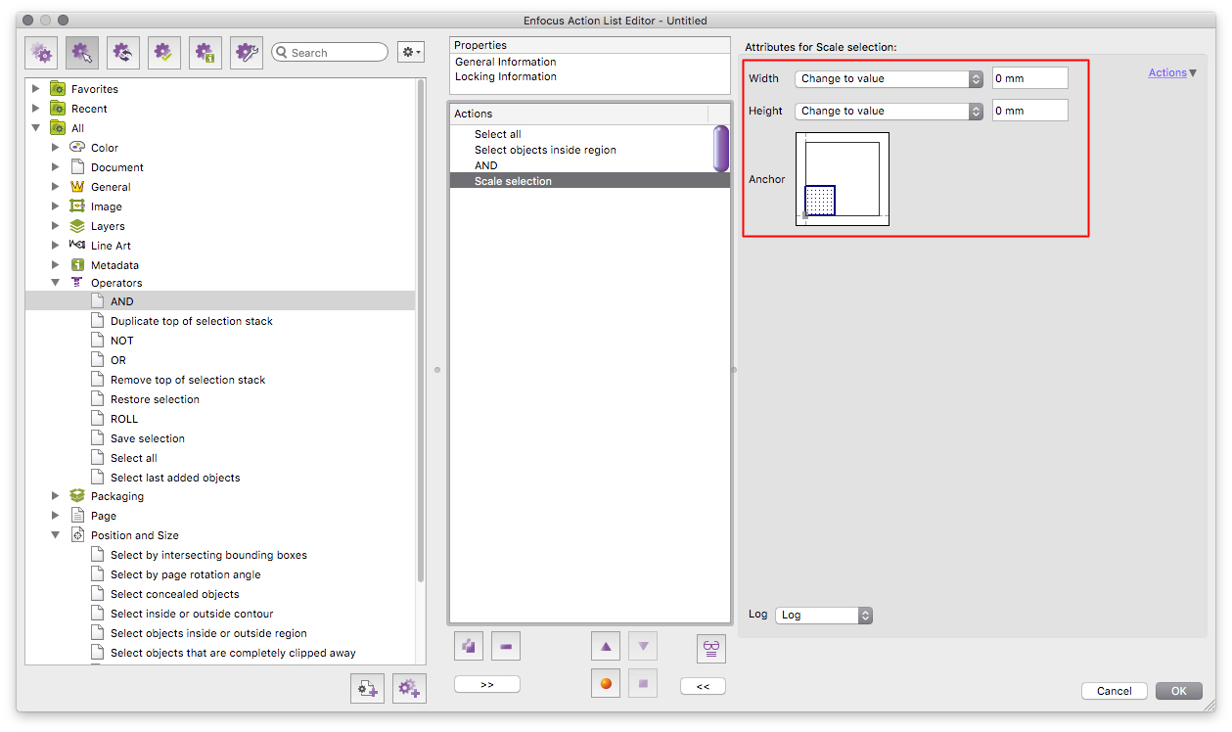1232x732 pixels.
Task: Click 'General Information' in Properties
Action: (x=506, y=62)
